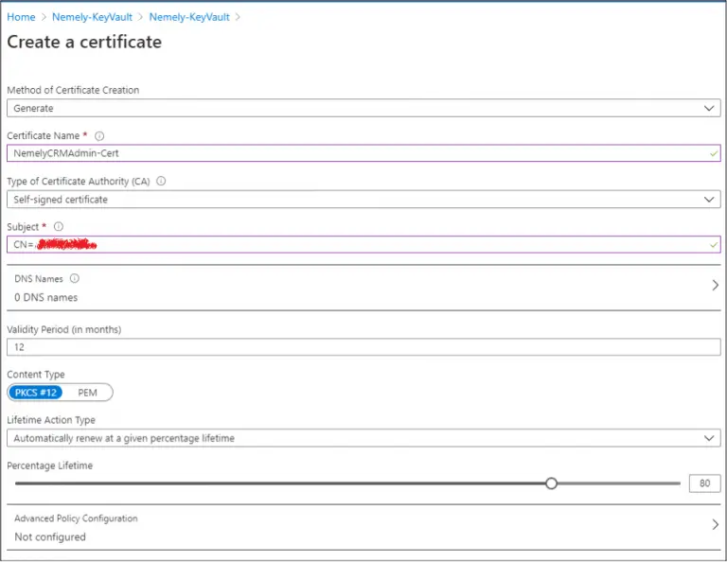Select PEM content type
Viewport: 727px width, 562px height.
pyautogui.click(x=87, y=393)
